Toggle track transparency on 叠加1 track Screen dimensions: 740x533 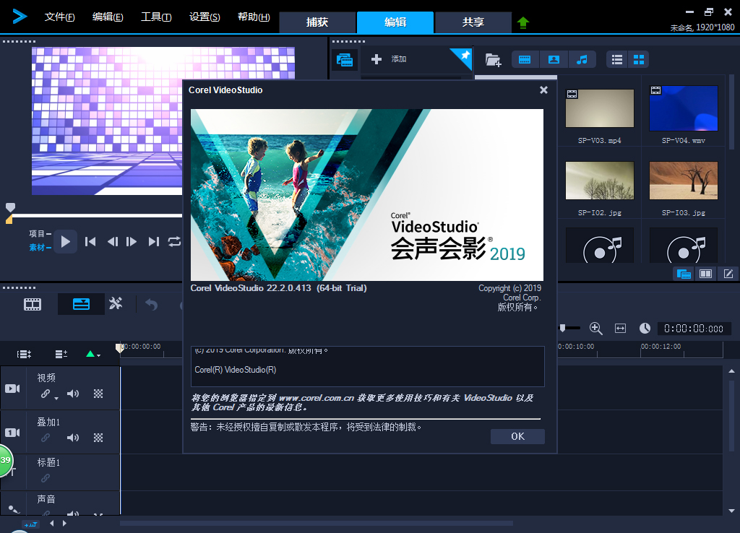(99, 438)
